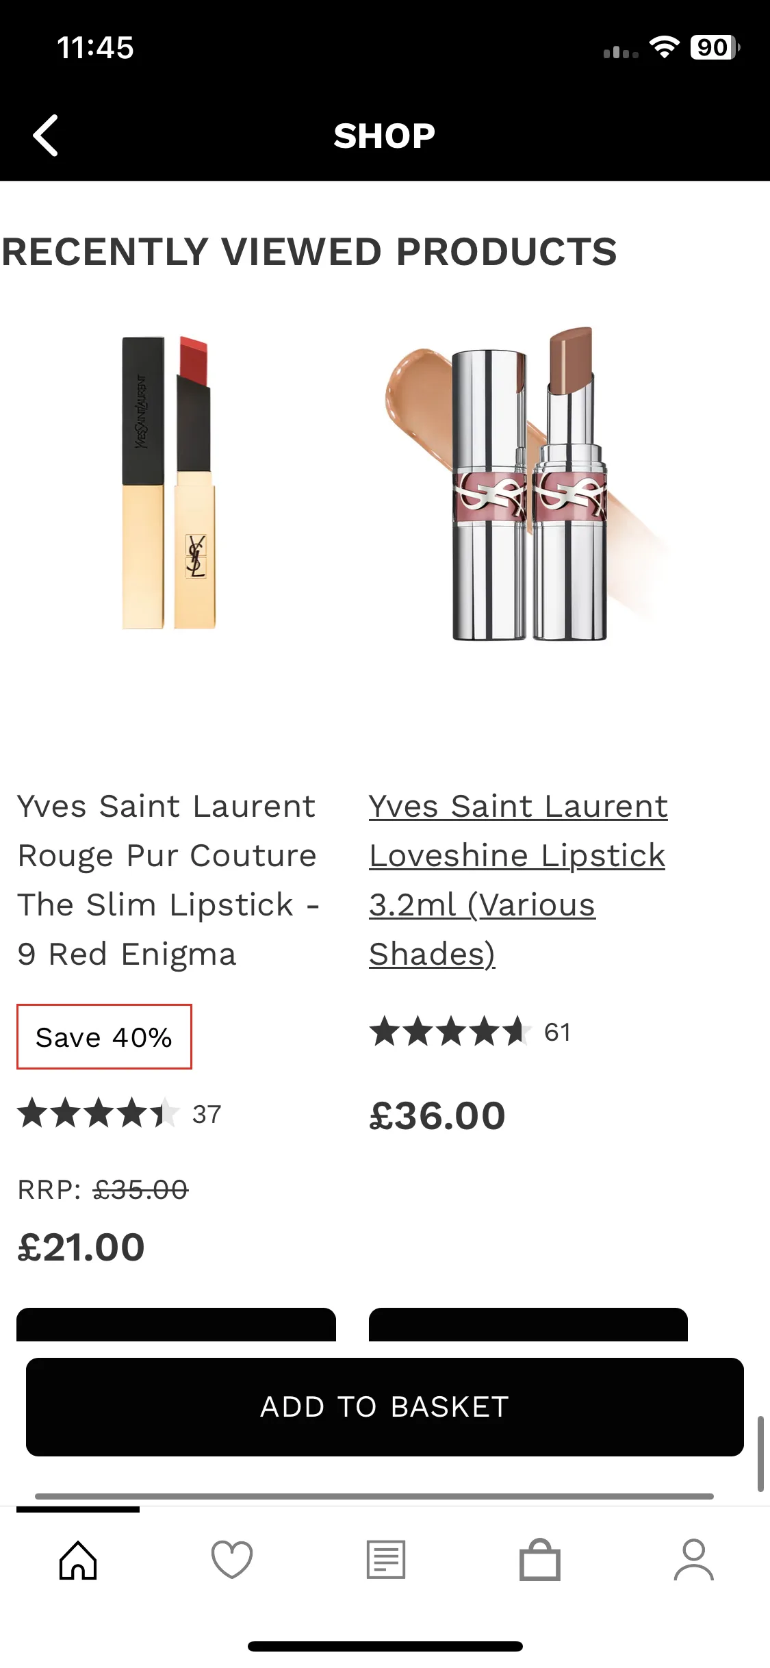Screen dimensions: 770x1668
Task: View the Loveshine Lipstick product image
Action: pos(528,484)
